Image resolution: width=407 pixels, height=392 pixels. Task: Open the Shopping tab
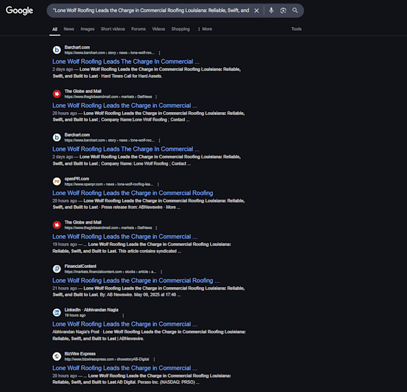(x=180, y=29)
